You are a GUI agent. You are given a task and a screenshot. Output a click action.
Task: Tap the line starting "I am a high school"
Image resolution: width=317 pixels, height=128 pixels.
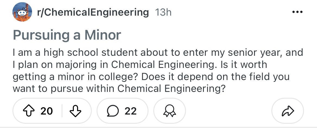[x=158, y=53]
